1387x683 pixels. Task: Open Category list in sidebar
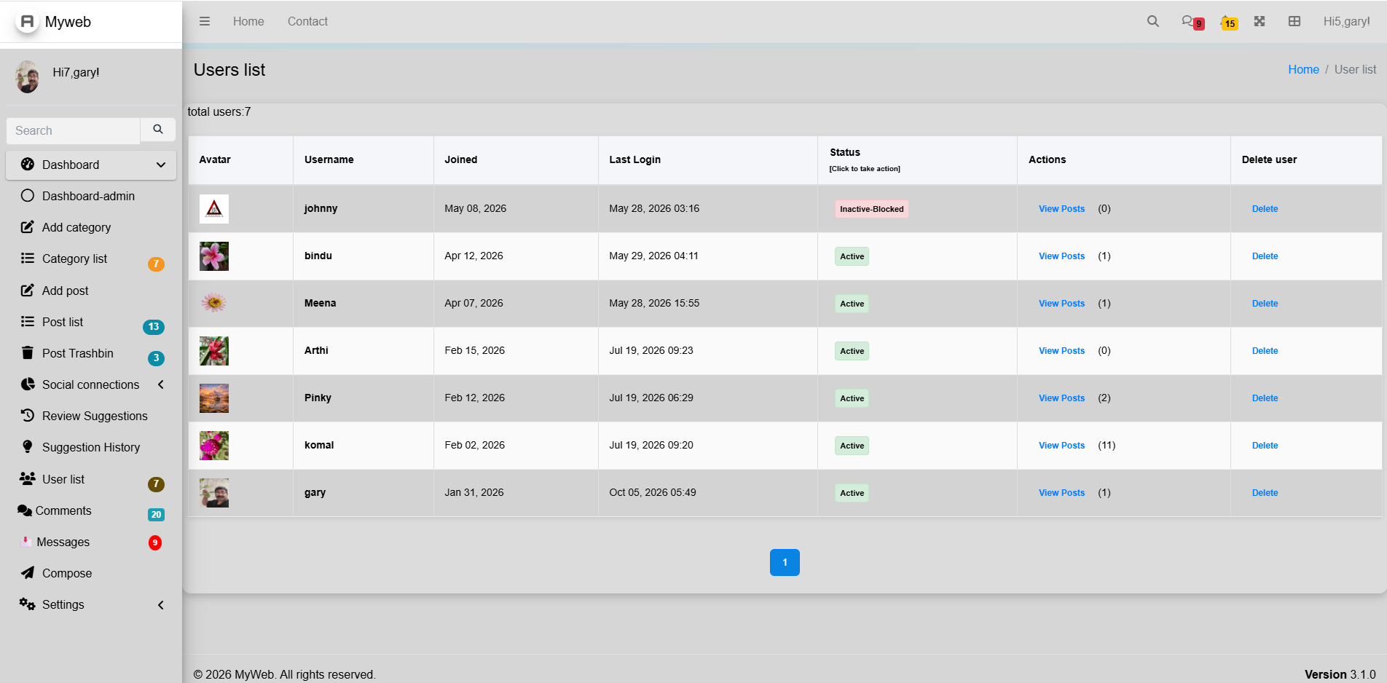point(91,258)
